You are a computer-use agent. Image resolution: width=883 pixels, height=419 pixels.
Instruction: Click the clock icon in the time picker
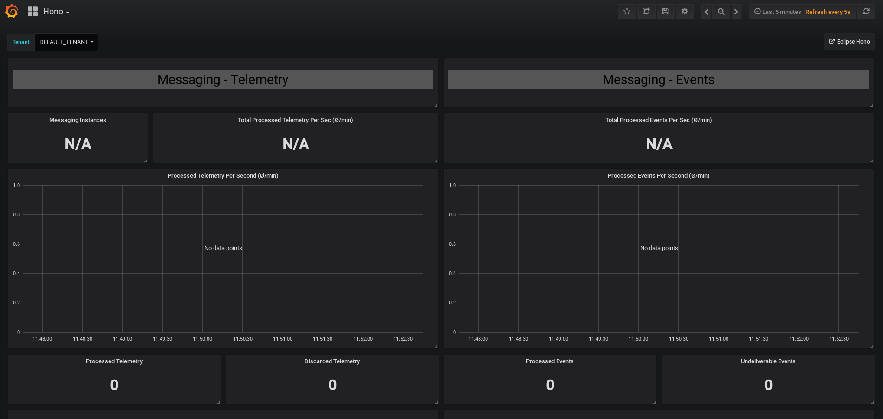pos(757,11)
